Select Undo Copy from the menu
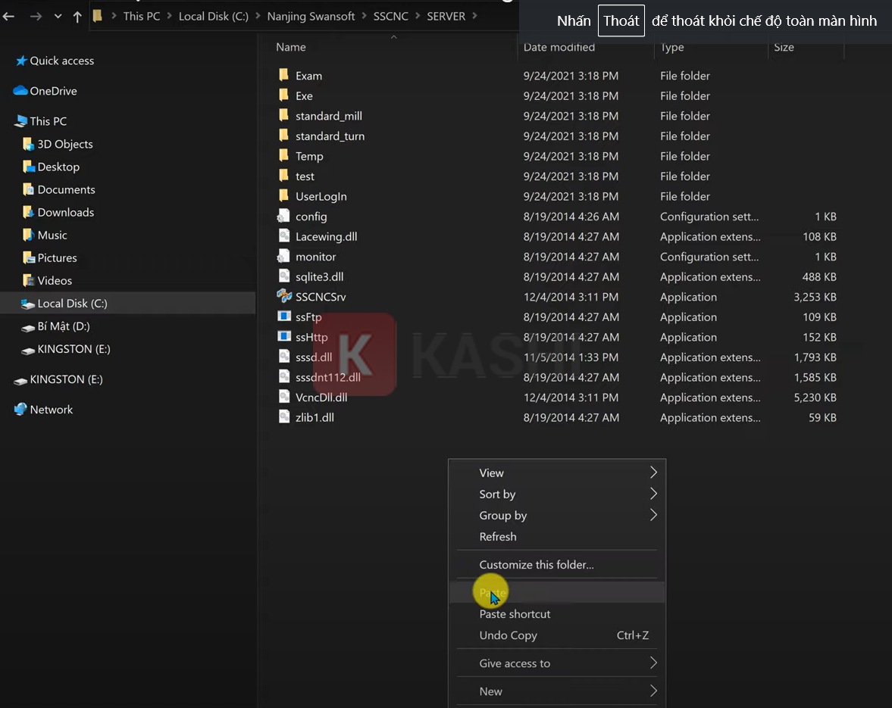Screen dimensions: 892x708 click(508, 635)
